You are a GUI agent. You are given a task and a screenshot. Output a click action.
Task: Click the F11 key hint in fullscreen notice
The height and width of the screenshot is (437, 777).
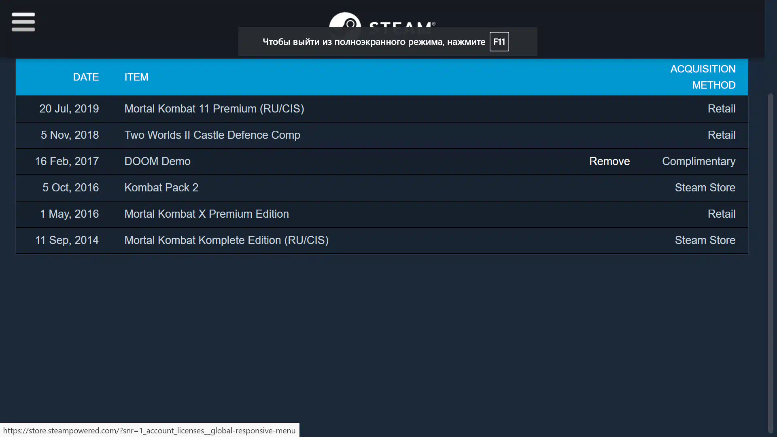[x=499, y=42]
